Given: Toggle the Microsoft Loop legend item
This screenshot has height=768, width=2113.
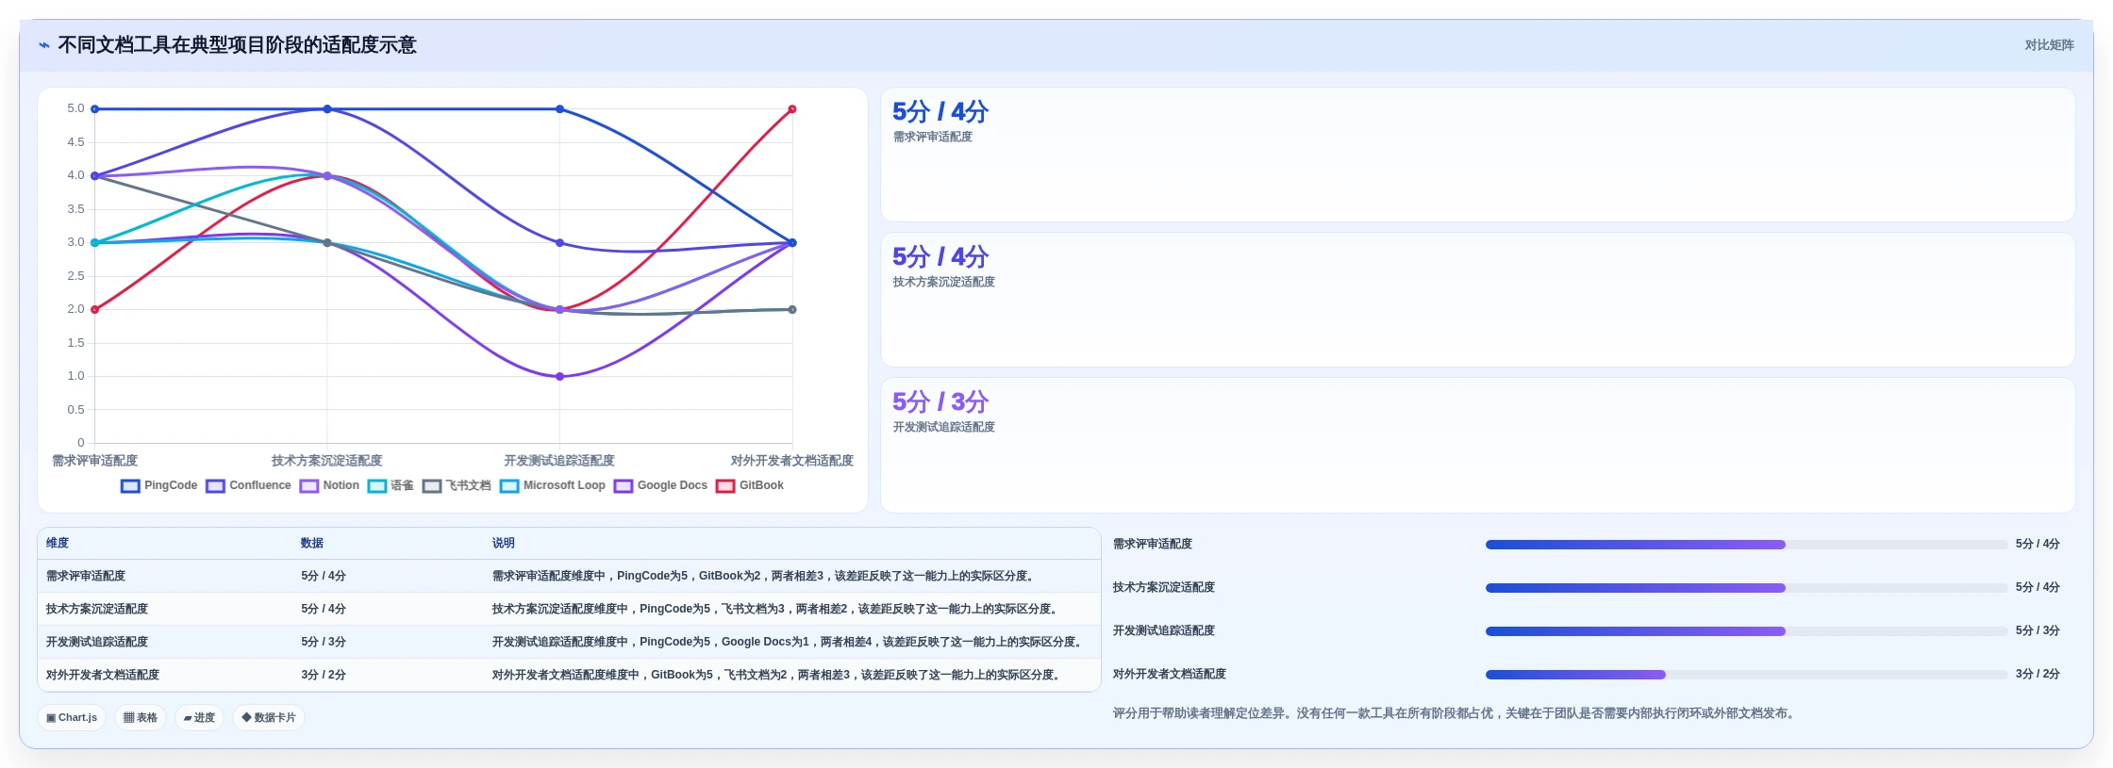Looking at the screenshot, I should click(x=553, y=486).
